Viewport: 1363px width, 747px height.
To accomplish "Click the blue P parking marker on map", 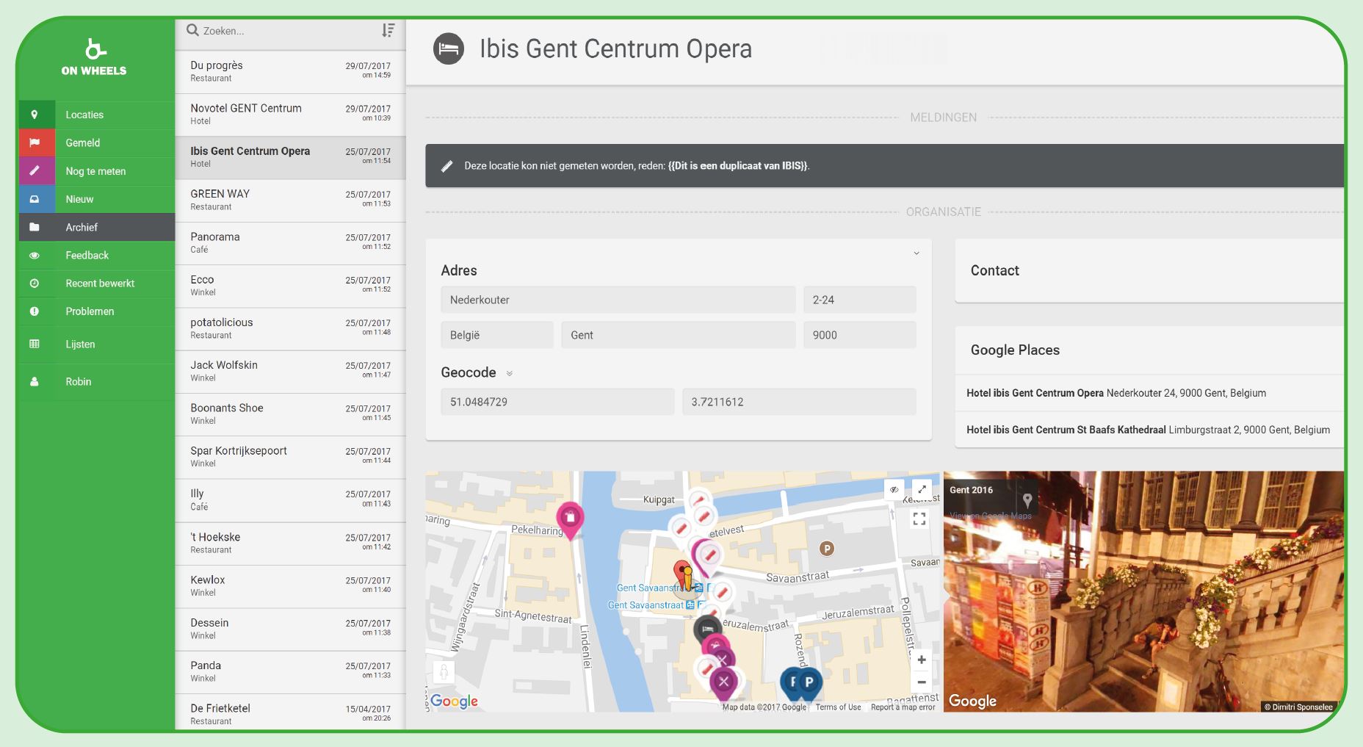I will coord(809,684).
